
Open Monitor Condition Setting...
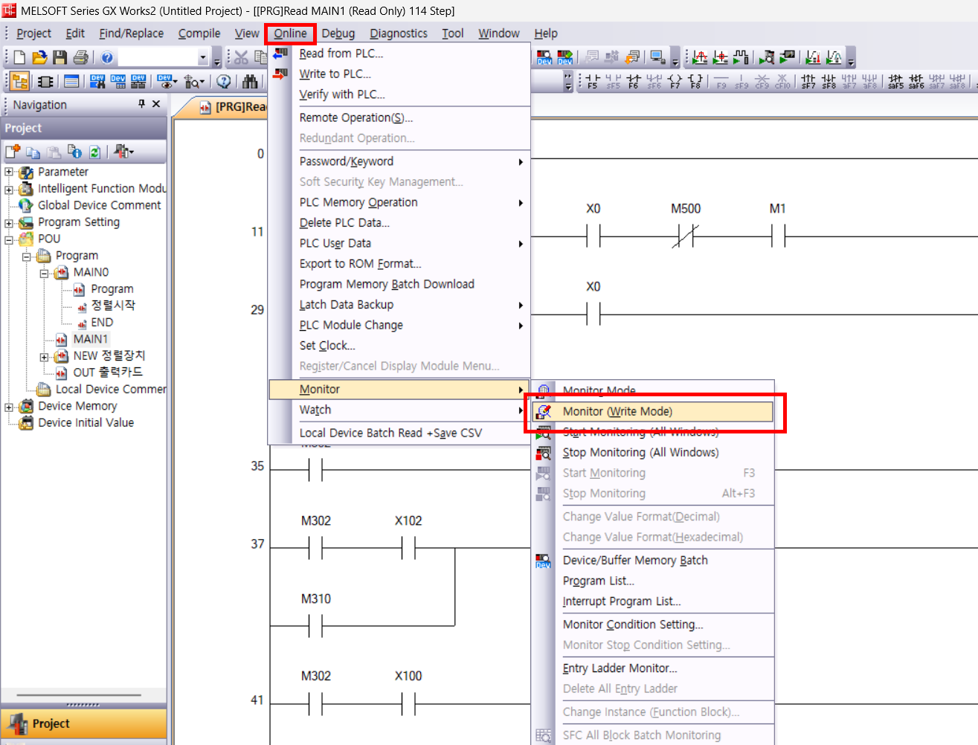point(652,625)
